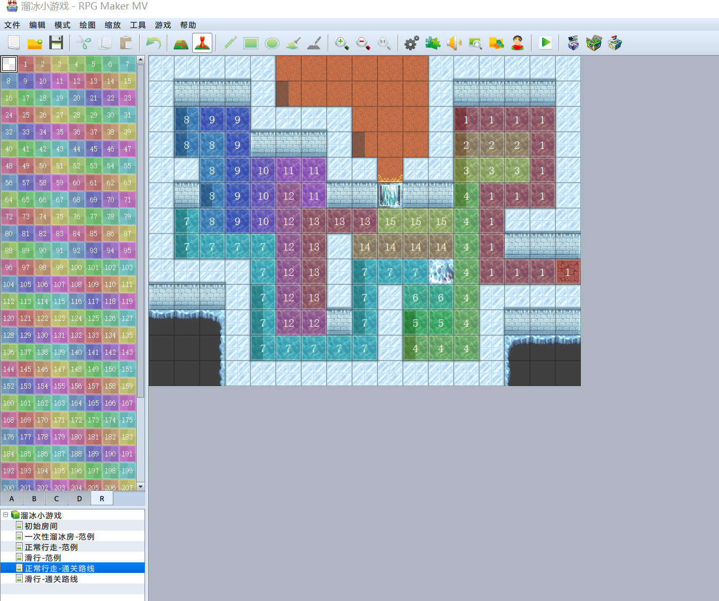Select the Pencil drawing tool
Image resolution: width=719 pixels, height=601 pixels.
(x=230, y=43)
